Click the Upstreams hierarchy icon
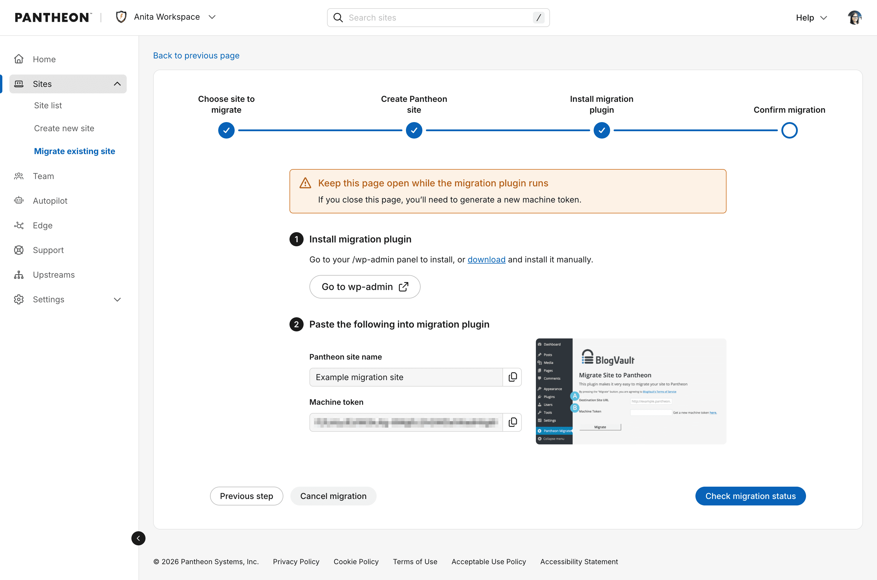The height and width of the screenshot is (580, 877). tap(19, 275)
